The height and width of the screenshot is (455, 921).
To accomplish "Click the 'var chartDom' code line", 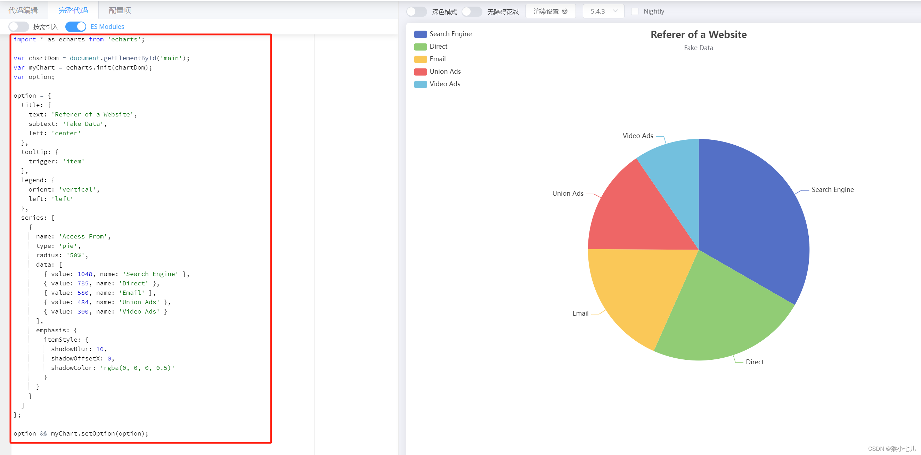I will 101,58.
